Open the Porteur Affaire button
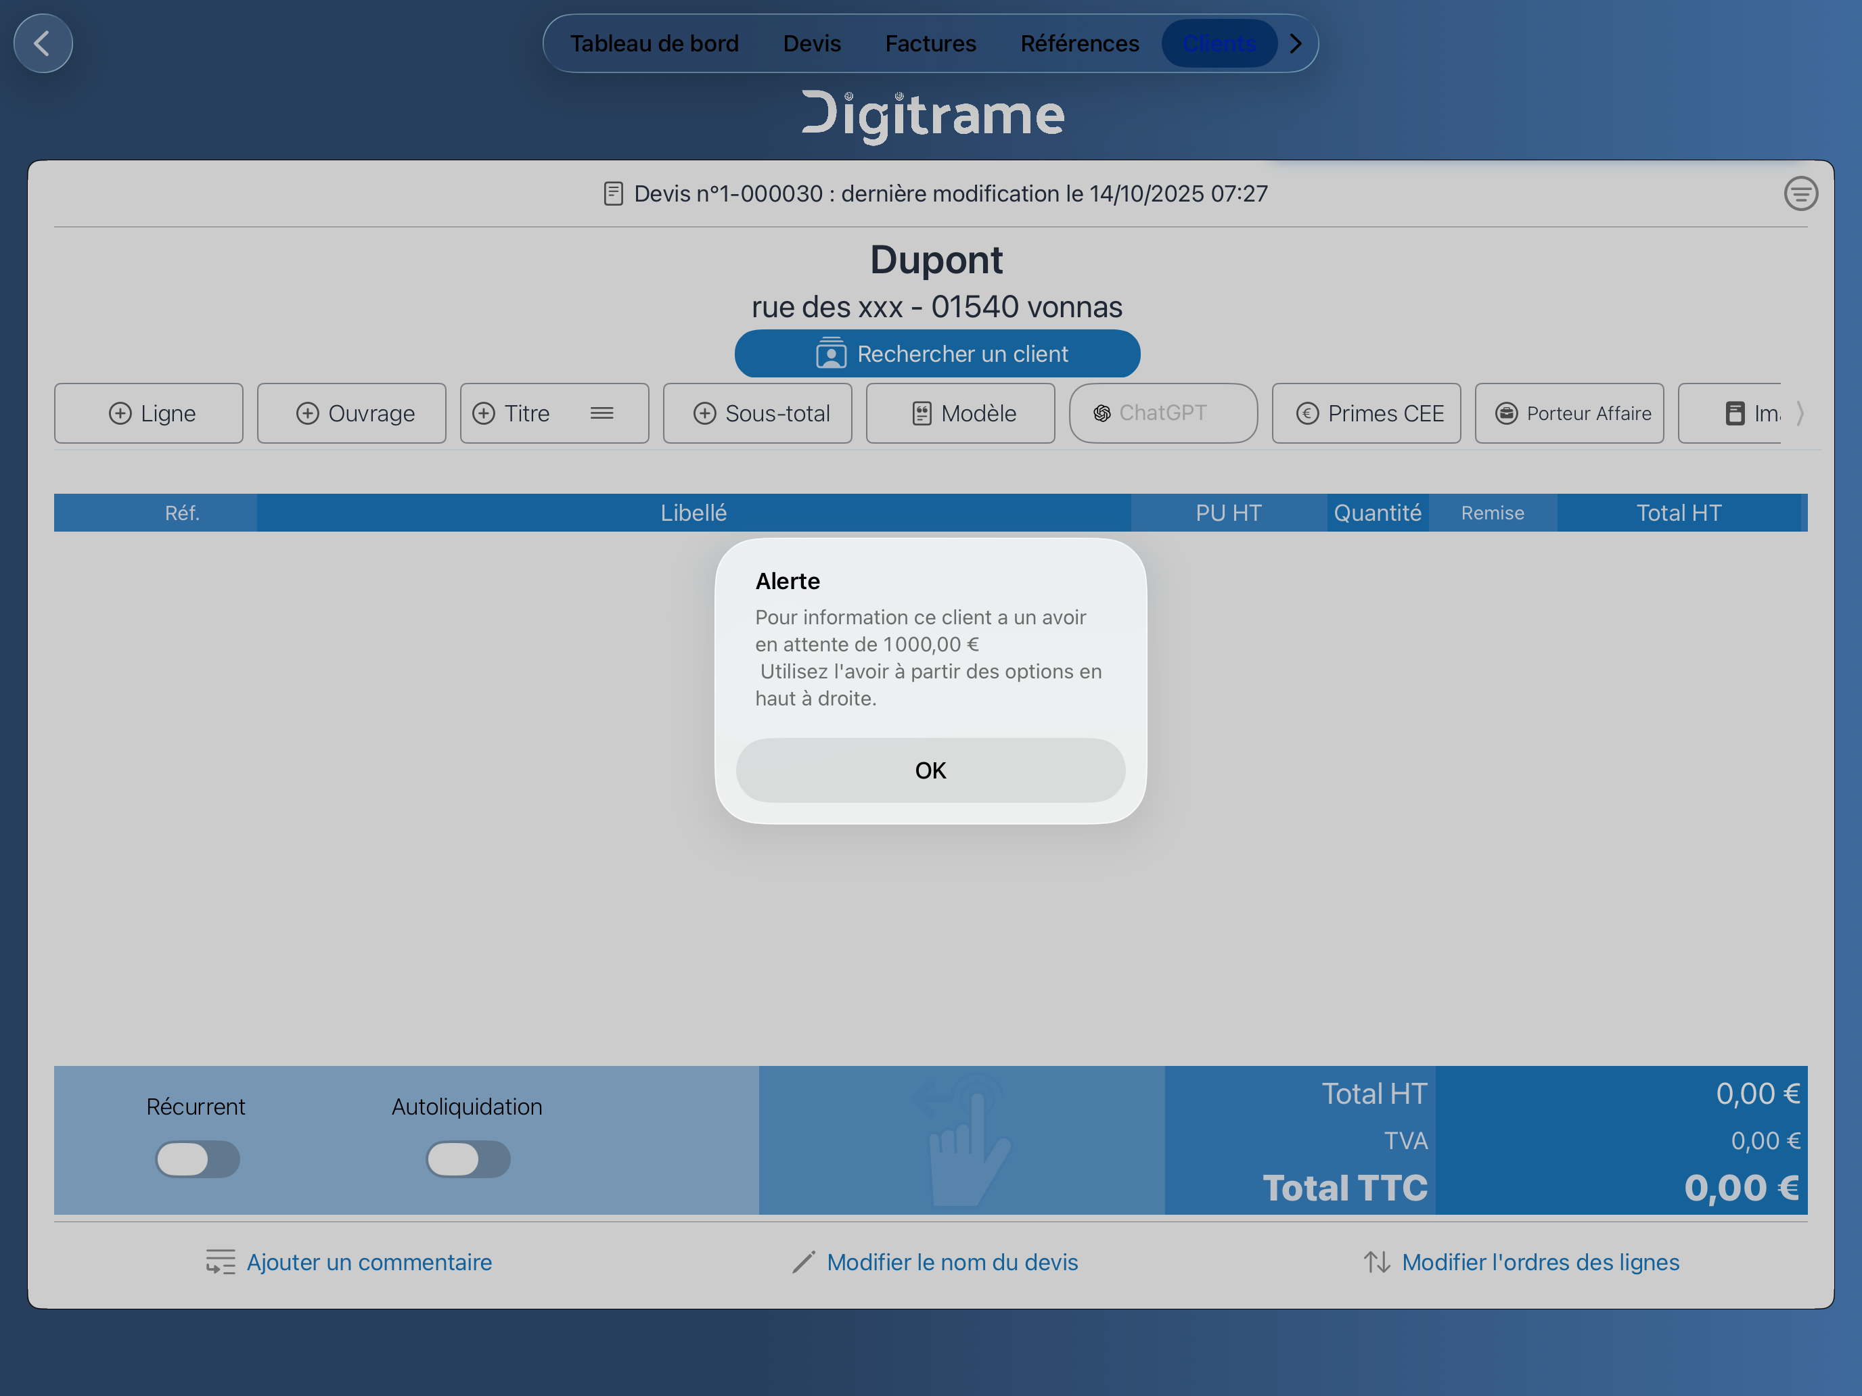The width and height of the screenshot is (1862, 1396). tap(1569, 413)
